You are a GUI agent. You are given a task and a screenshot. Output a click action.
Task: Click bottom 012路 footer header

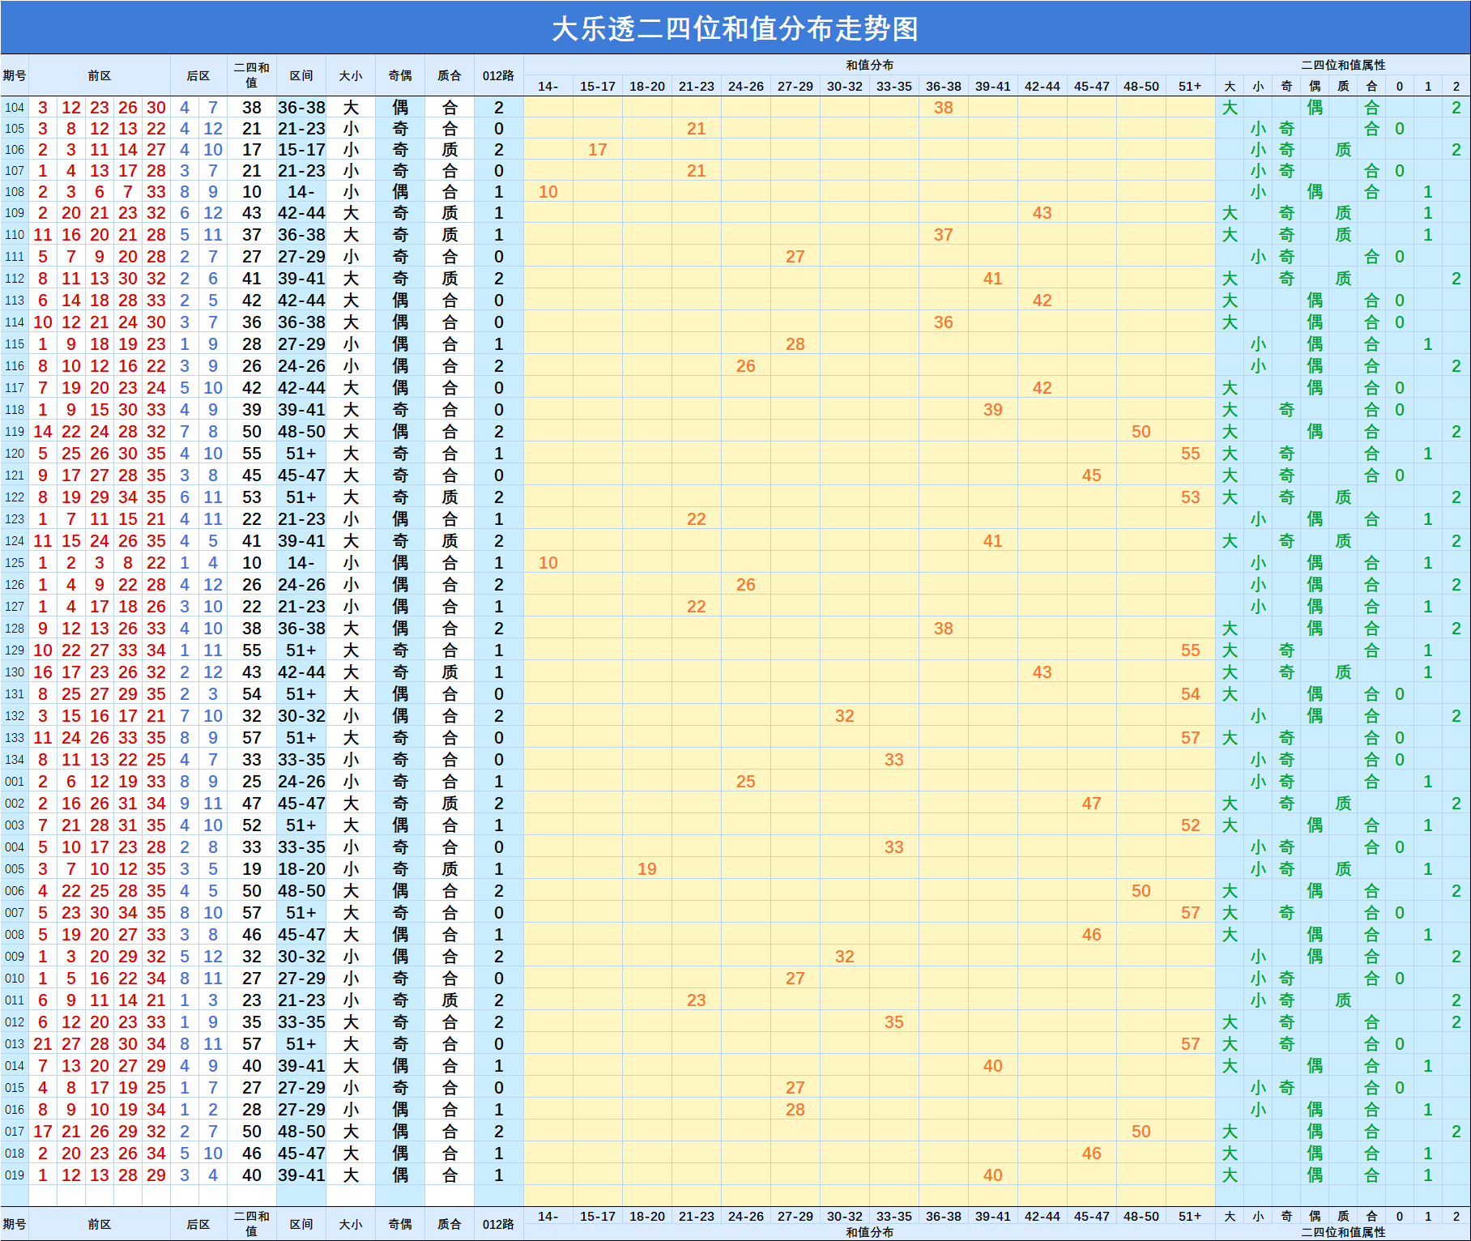[499, 1224]
